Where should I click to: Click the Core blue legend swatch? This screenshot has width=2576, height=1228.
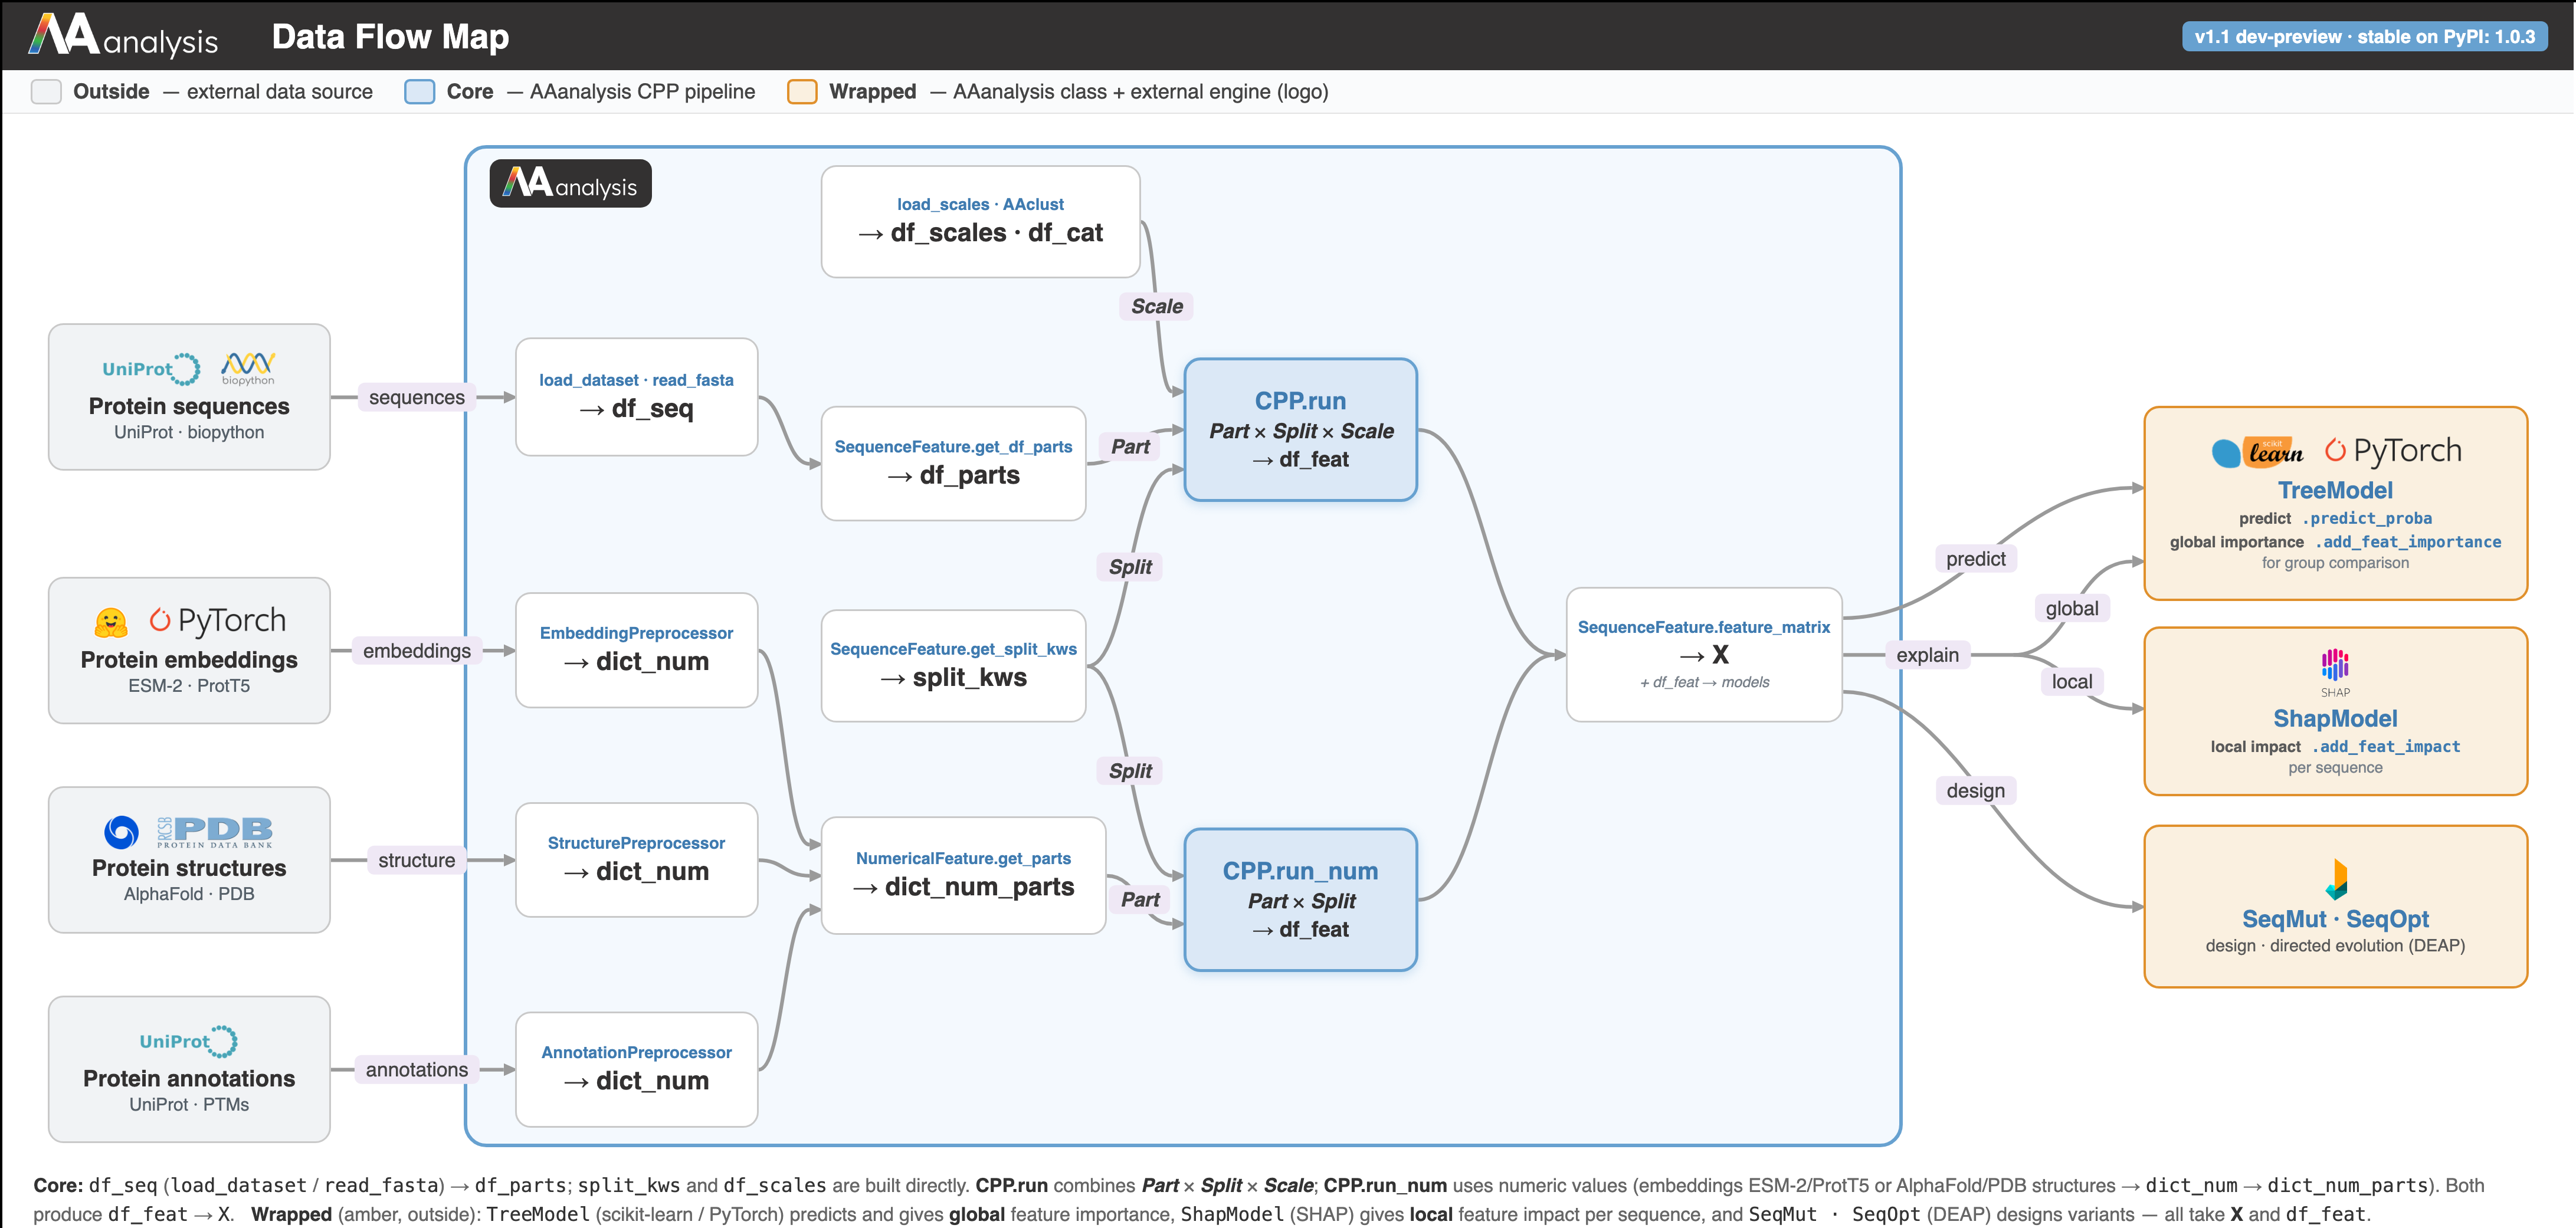click(420, 92)
